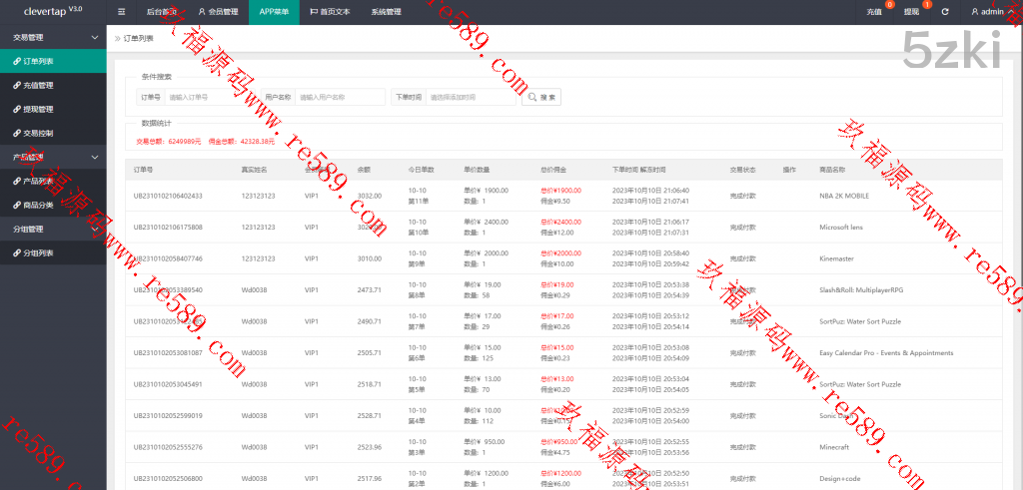This screenshot has width=1023, height=490.
Task: Collapse the 产品管理 sidebar group
Action: (x=94, y=157)
